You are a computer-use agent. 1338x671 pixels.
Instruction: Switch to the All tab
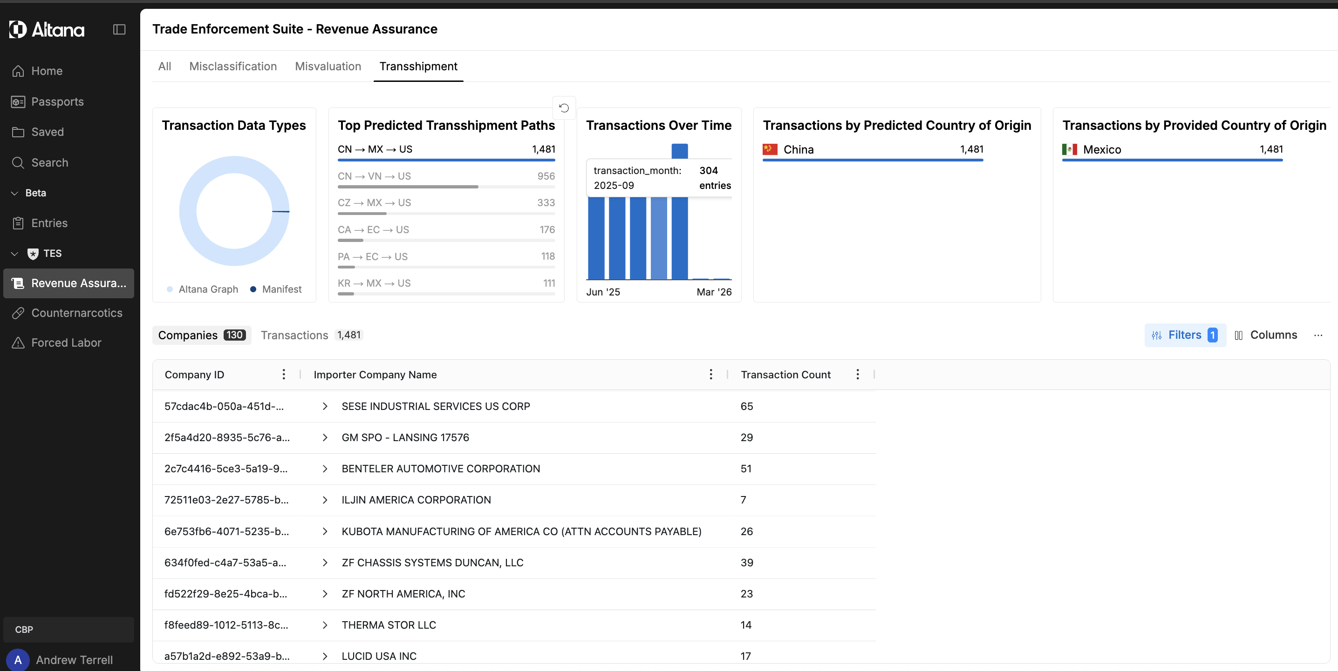(164, 67)
